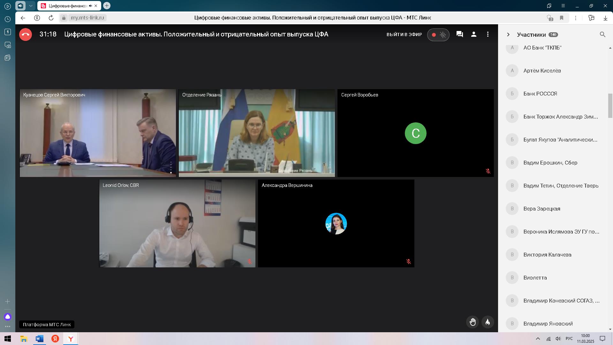This screenshot has width=613, height=345.
Task: Open the three-dot webinar options menu
Action: [x=488, y=34]
